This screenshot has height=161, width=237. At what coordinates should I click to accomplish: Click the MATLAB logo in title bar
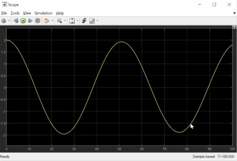[x=4, y=4]
